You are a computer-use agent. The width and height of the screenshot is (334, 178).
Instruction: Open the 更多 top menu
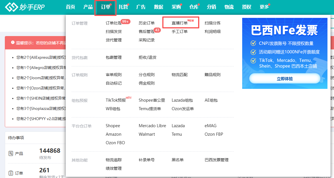coord(264,7)
